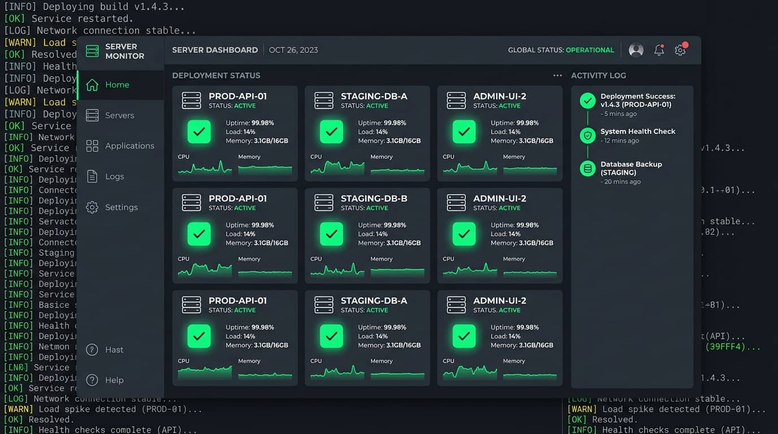This screenshot has height=434, width=778.
Task: Open the Deployment Status three-dots menu
Action: pyautogui.click(x=557, y=76)
